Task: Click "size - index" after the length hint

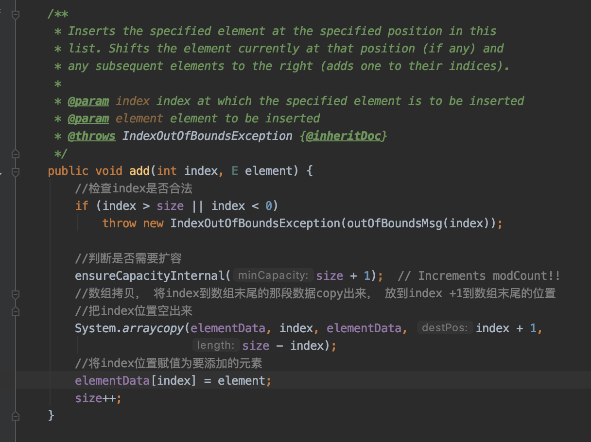Action: pos(283,346)
